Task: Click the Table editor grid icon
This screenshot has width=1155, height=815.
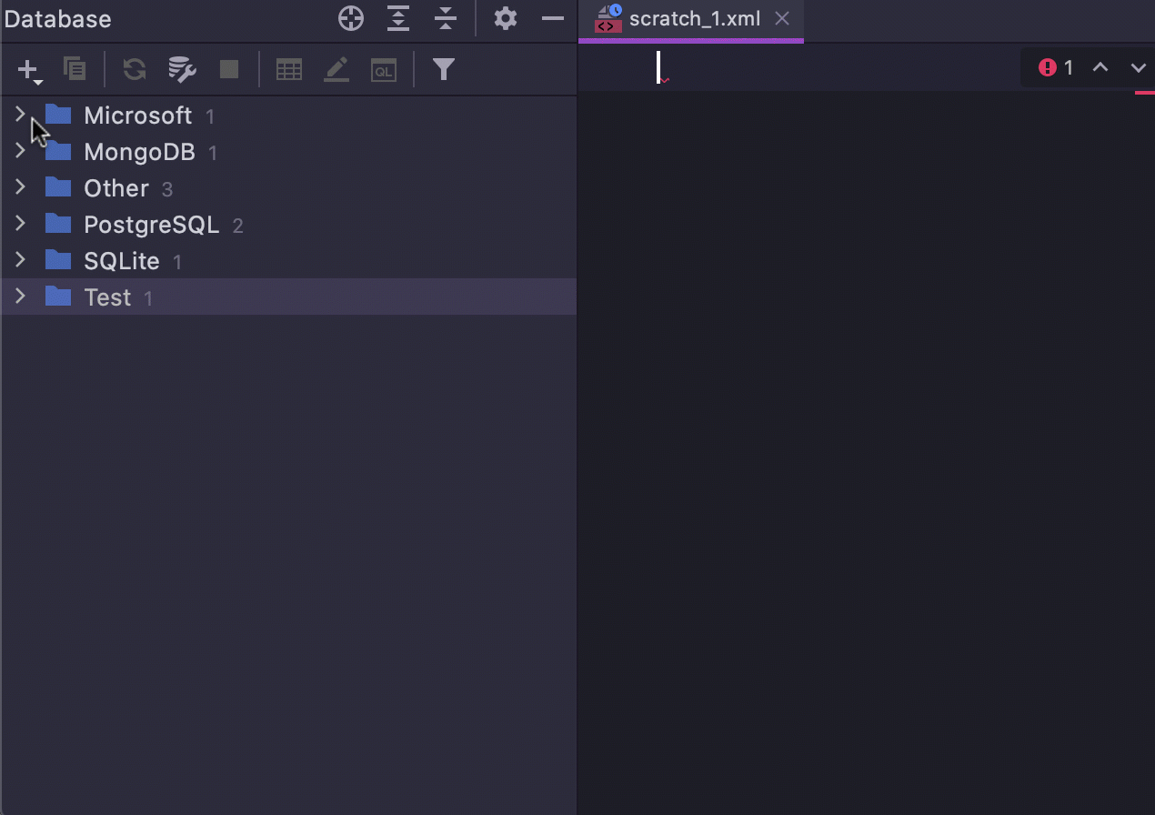Action: [289, 69]
